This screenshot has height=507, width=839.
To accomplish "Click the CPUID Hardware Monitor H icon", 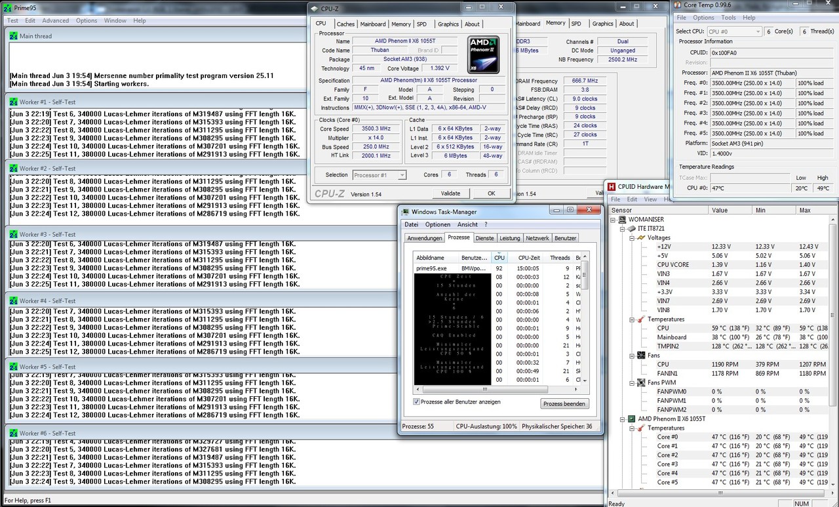I will pyautogui.click(x=612, y=188).
